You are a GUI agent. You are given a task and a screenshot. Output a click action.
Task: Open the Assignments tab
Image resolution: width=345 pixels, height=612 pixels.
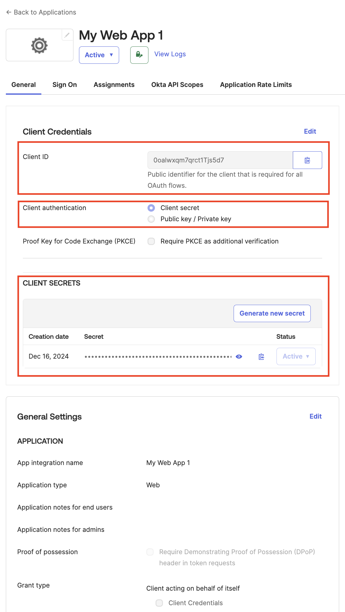coord(114,85)
